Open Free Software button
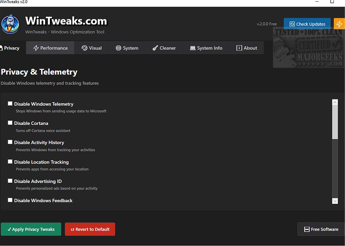This screenshot has height=246, width=345. 321,229
